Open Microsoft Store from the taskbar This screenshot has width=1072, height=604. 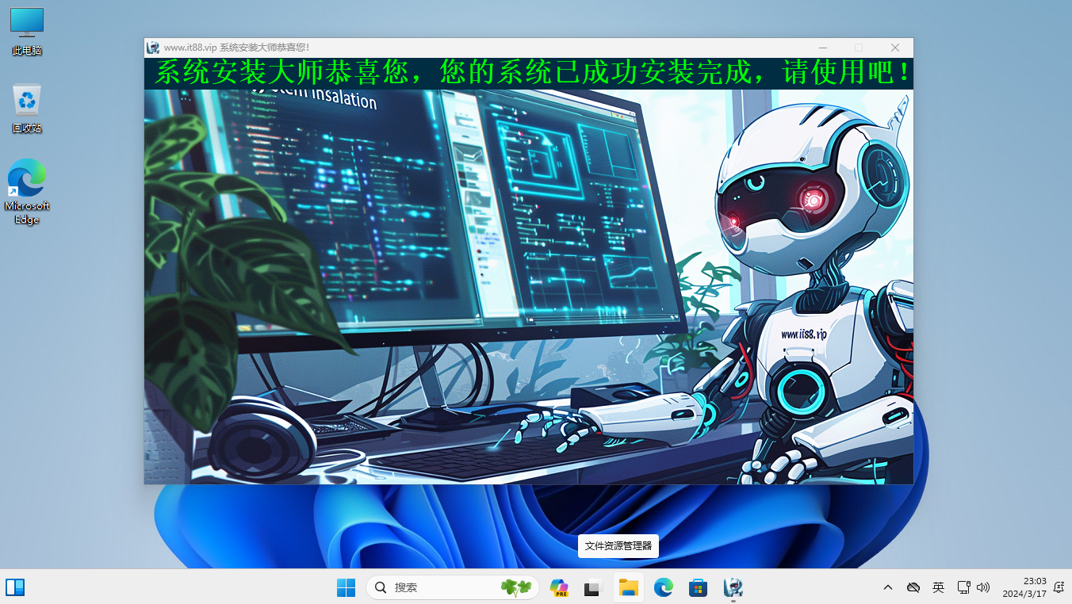click(x=698, y=587)
